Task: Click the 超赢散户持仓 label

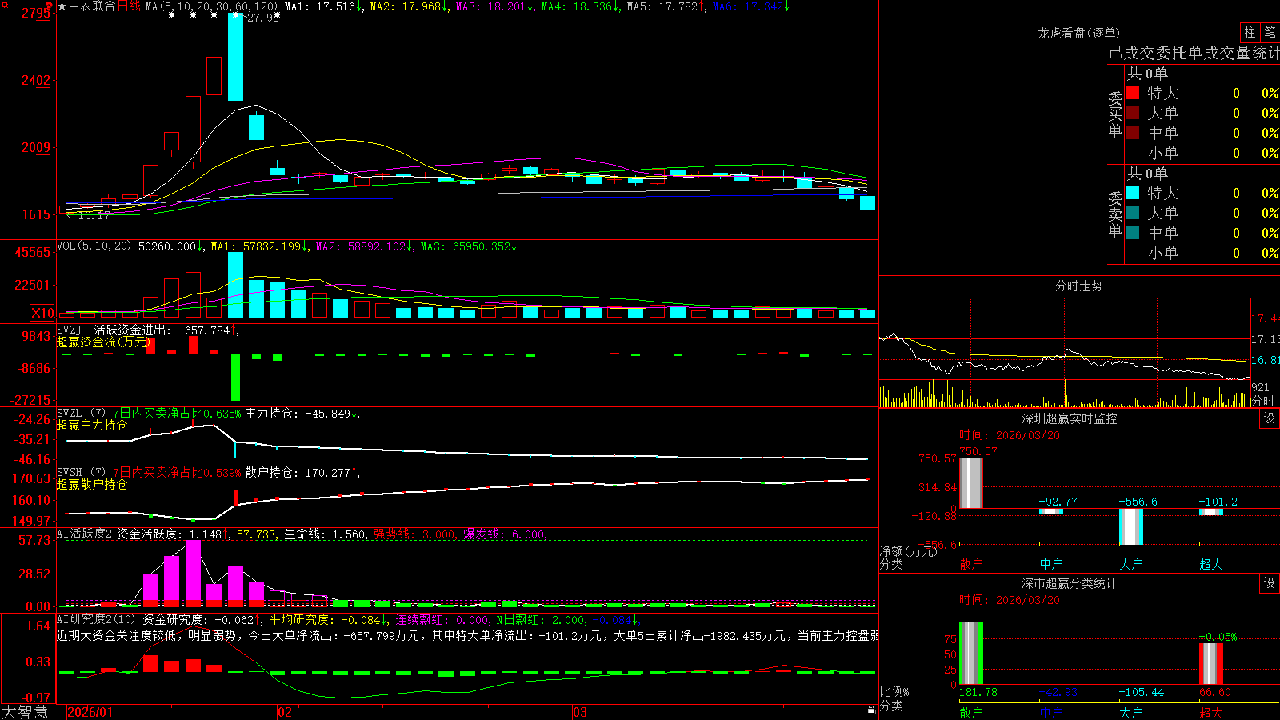Action: (91, 485)
